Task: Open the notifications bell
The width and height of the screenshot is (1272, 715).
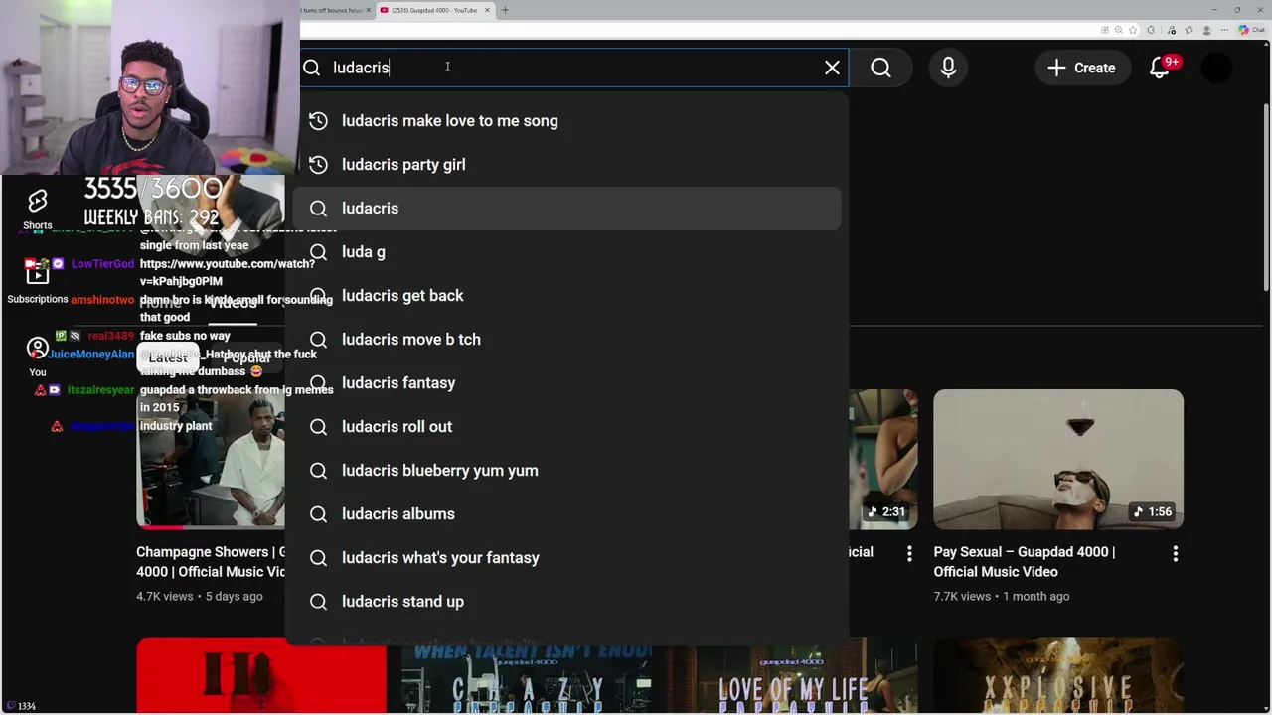Action: pos(1160,68)
